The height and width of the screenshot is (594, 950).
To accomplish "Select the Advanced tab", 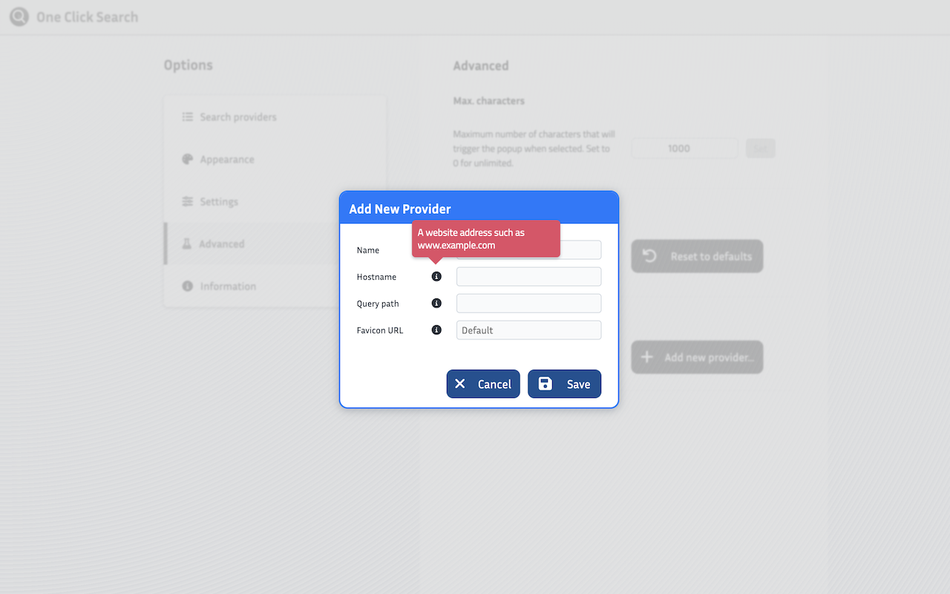I will [275, 244].
